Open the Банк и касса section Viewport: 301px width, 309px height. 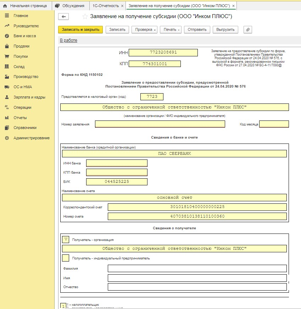(24, 36)
